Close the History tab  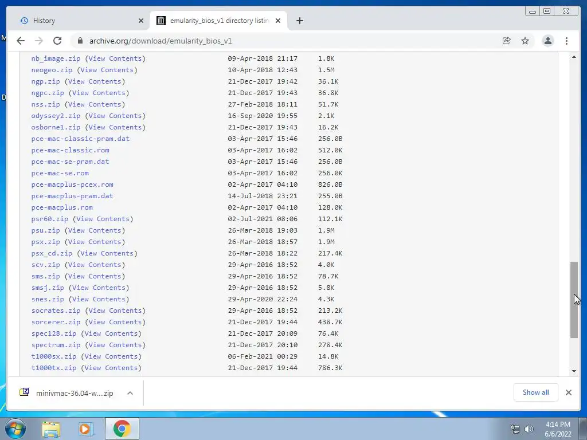(x=141, y=21)
